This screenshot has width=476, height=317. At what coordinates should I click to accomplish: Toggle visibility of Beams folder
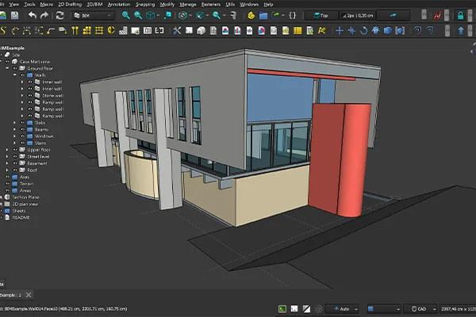[x=22, y=129]
